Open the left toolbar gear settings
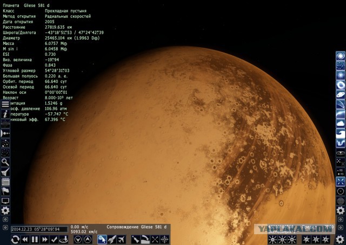This screenshot has width=346, height=245. (5, 210)
